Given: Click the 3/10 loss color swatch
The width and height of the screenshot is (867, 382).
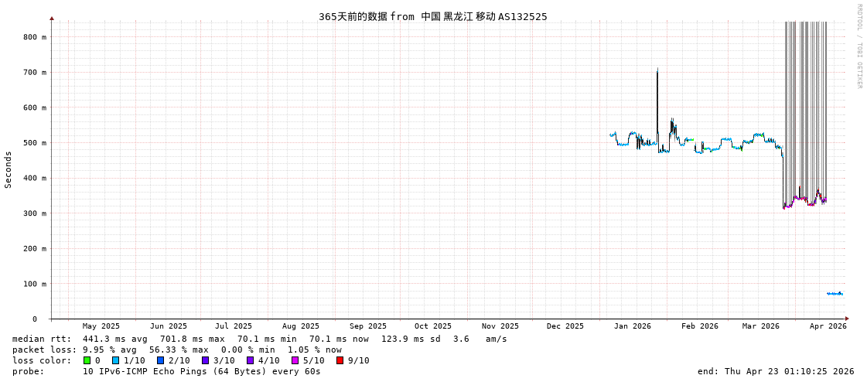Looking at the screenshot, I should pyautogui.click(x=205, y=360).
